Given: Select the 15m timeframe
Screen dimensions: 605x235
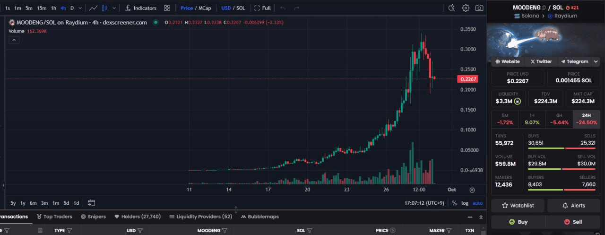Looking at the screenshot, I should (42, 8).
